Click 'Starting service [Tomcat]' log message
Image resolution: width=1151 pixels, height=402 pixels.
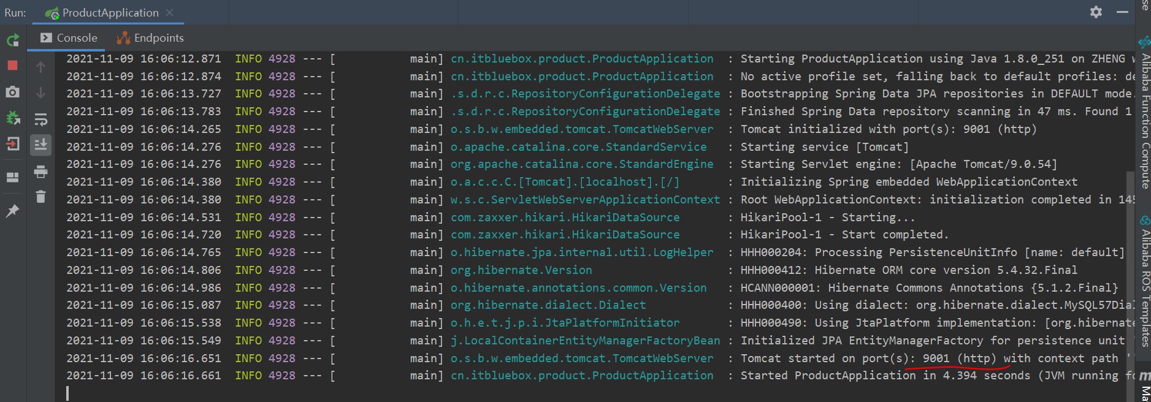[x=824, y=147]
